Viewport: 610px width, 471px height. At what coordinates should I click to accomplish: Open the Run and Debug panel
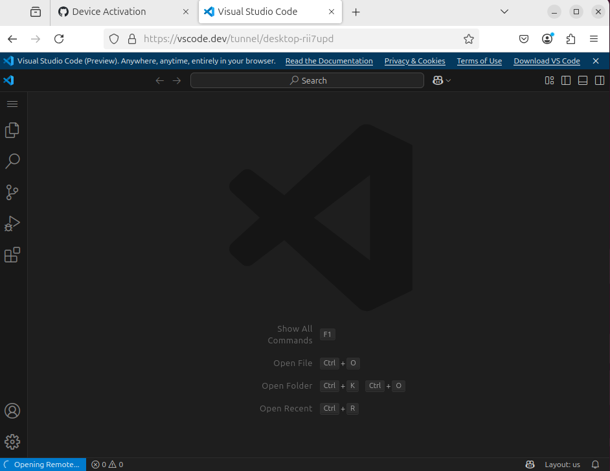[x=12, y=223]
